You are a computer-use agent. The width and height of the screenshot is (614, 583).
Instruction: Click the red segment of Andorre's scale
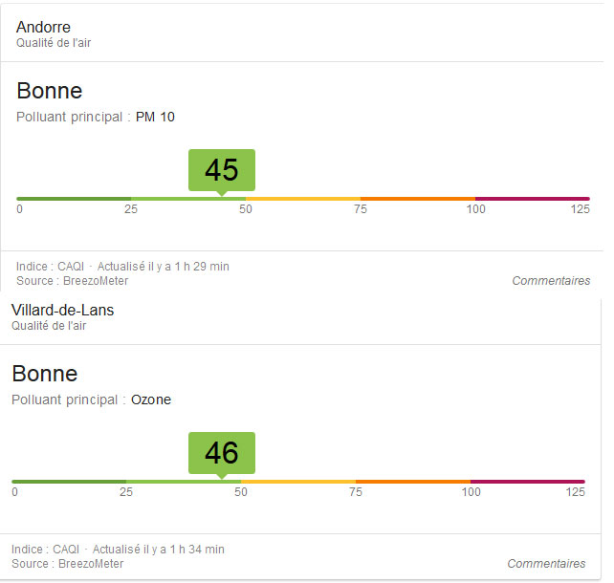coord(532,199)
